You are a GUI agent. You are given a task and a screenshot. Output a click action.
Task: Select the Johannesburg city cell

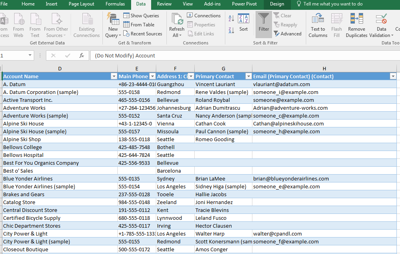tap(175, 108)
